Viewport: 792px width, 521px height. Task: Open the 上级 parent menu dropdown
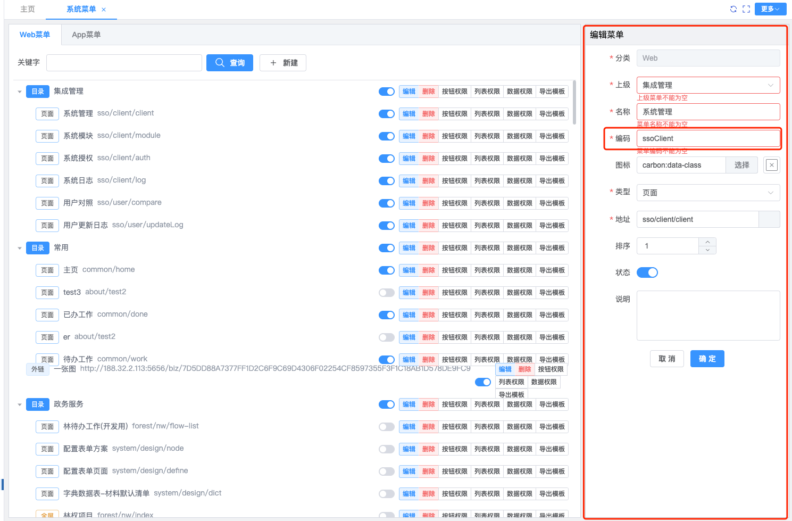click(x=708, y=85)
